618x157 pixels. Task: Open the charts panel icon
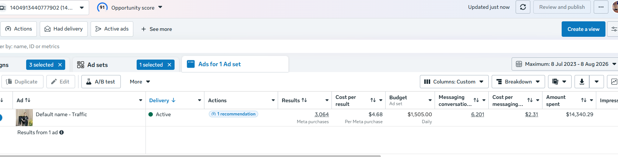pos(613,82)
